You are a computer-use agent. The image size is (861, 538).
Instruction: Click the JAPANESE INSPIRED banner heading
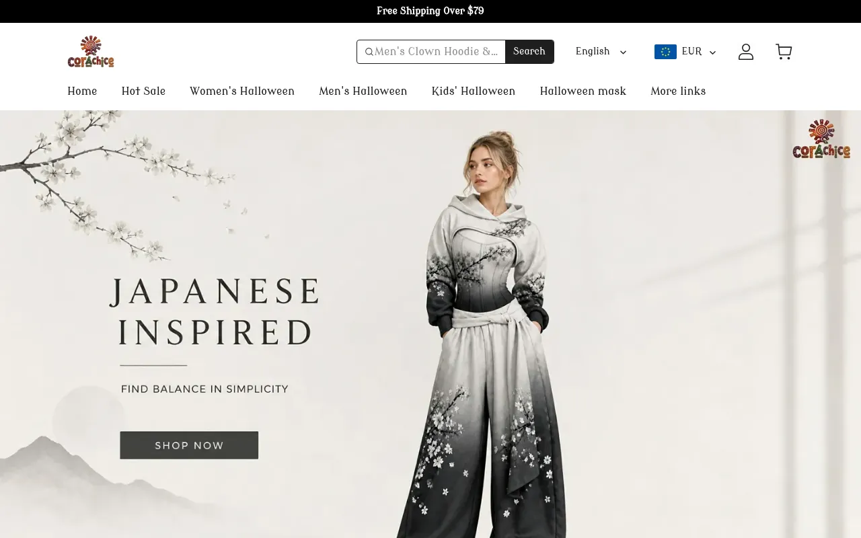pos(215,312)
